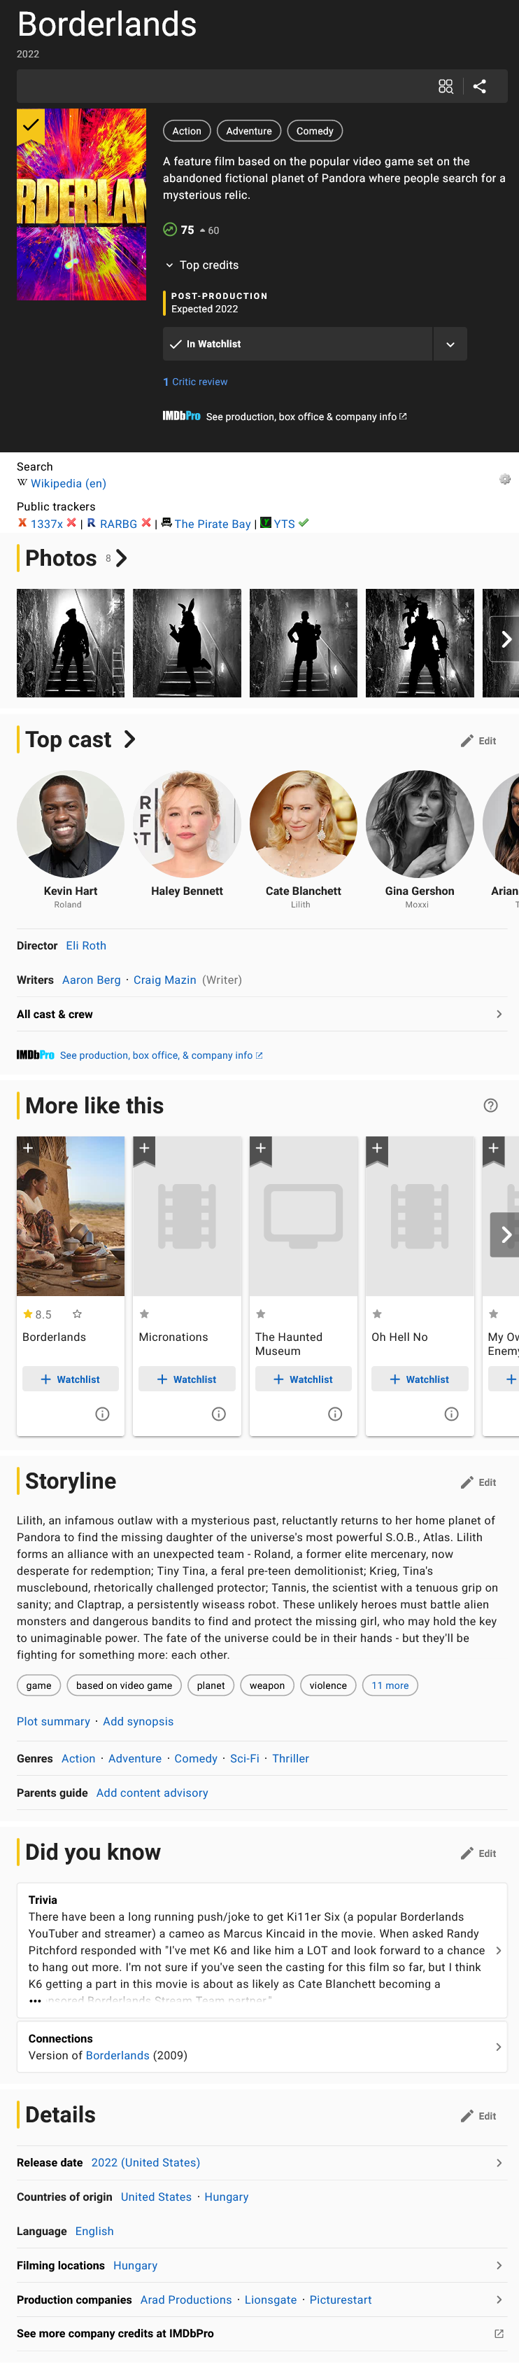Click the settings gear near Search

coord(504,480)
